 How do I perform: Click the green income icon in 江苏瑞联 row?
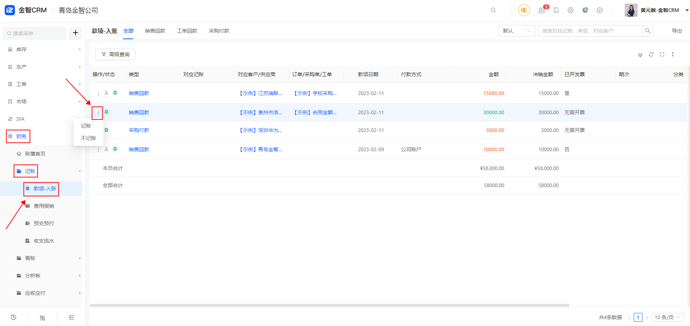pos(115,93)
